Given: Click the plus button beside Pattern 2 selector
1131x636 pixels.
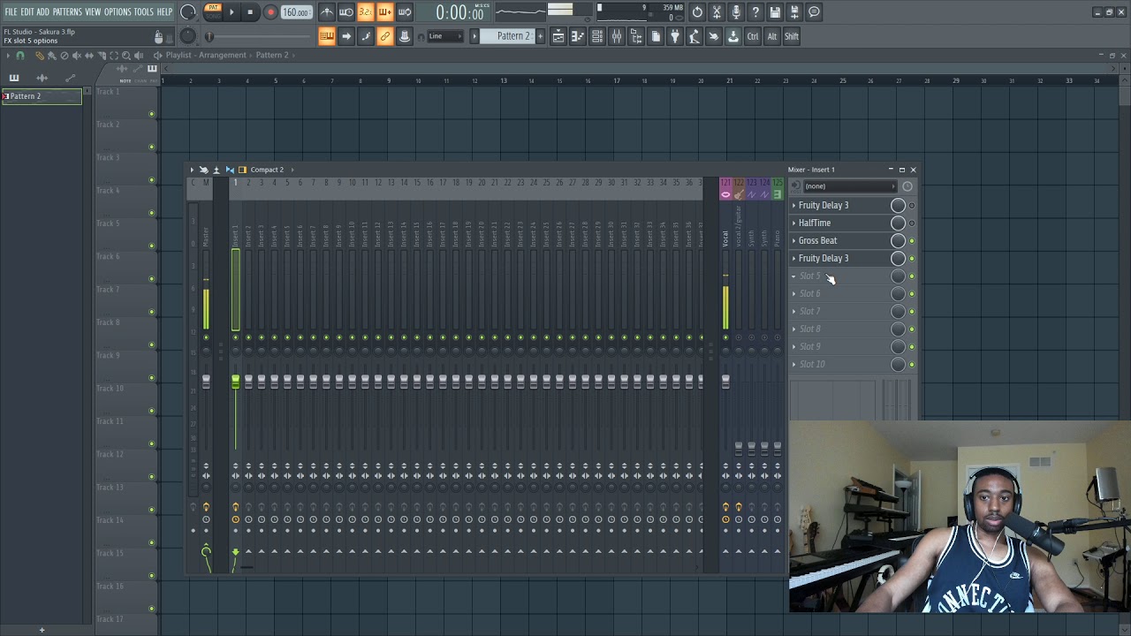Looking at the screenshot, I should point(539,36).
